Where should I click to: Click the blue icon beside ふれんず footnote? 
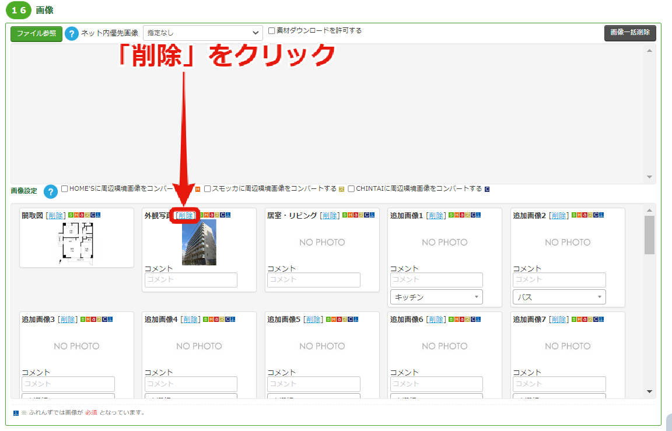point(16,413)
